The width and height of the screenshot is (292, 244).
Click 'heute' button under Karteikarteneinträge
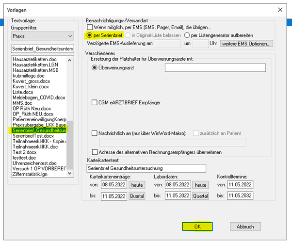137,185
